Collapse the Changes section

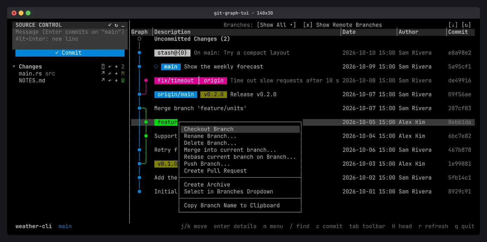(14, 67)
